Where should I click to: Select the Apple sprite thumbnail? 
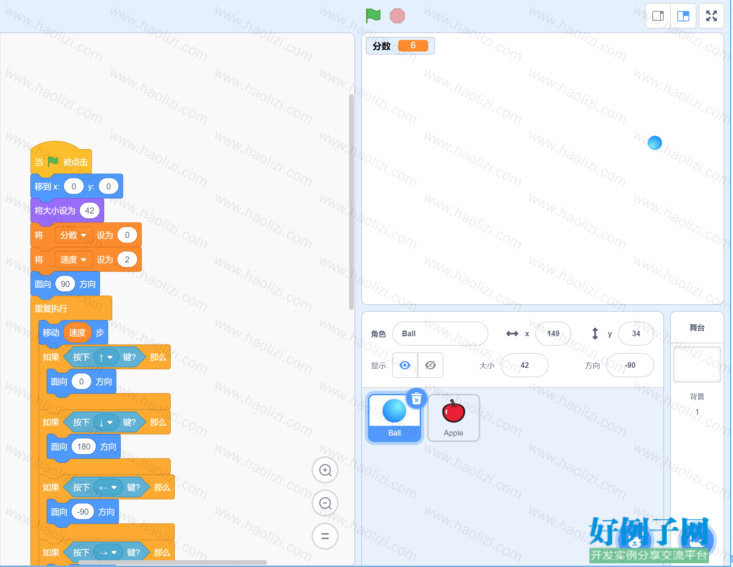pos(454,418)
